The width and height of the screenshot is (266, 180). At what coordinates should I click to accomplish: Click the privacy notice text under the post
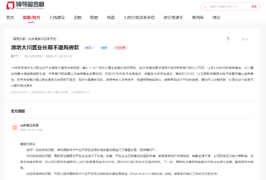click(51, 92)
